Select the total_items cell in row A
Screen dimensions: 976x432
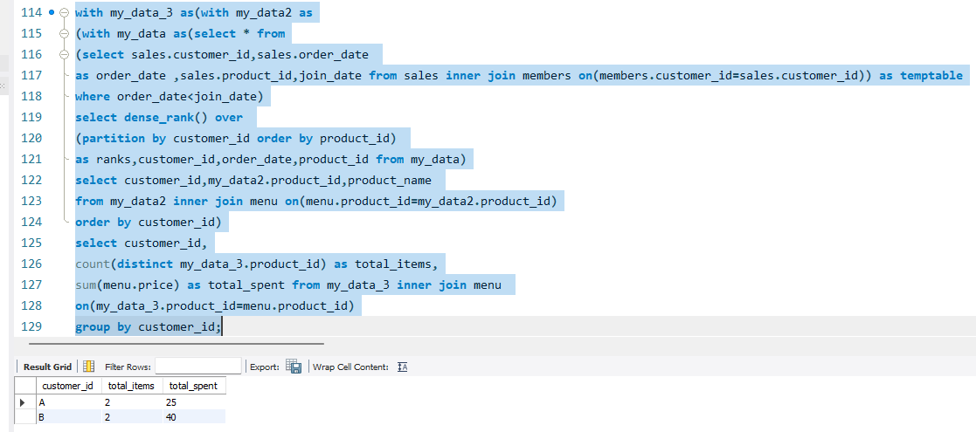click(x=131, y=402)
